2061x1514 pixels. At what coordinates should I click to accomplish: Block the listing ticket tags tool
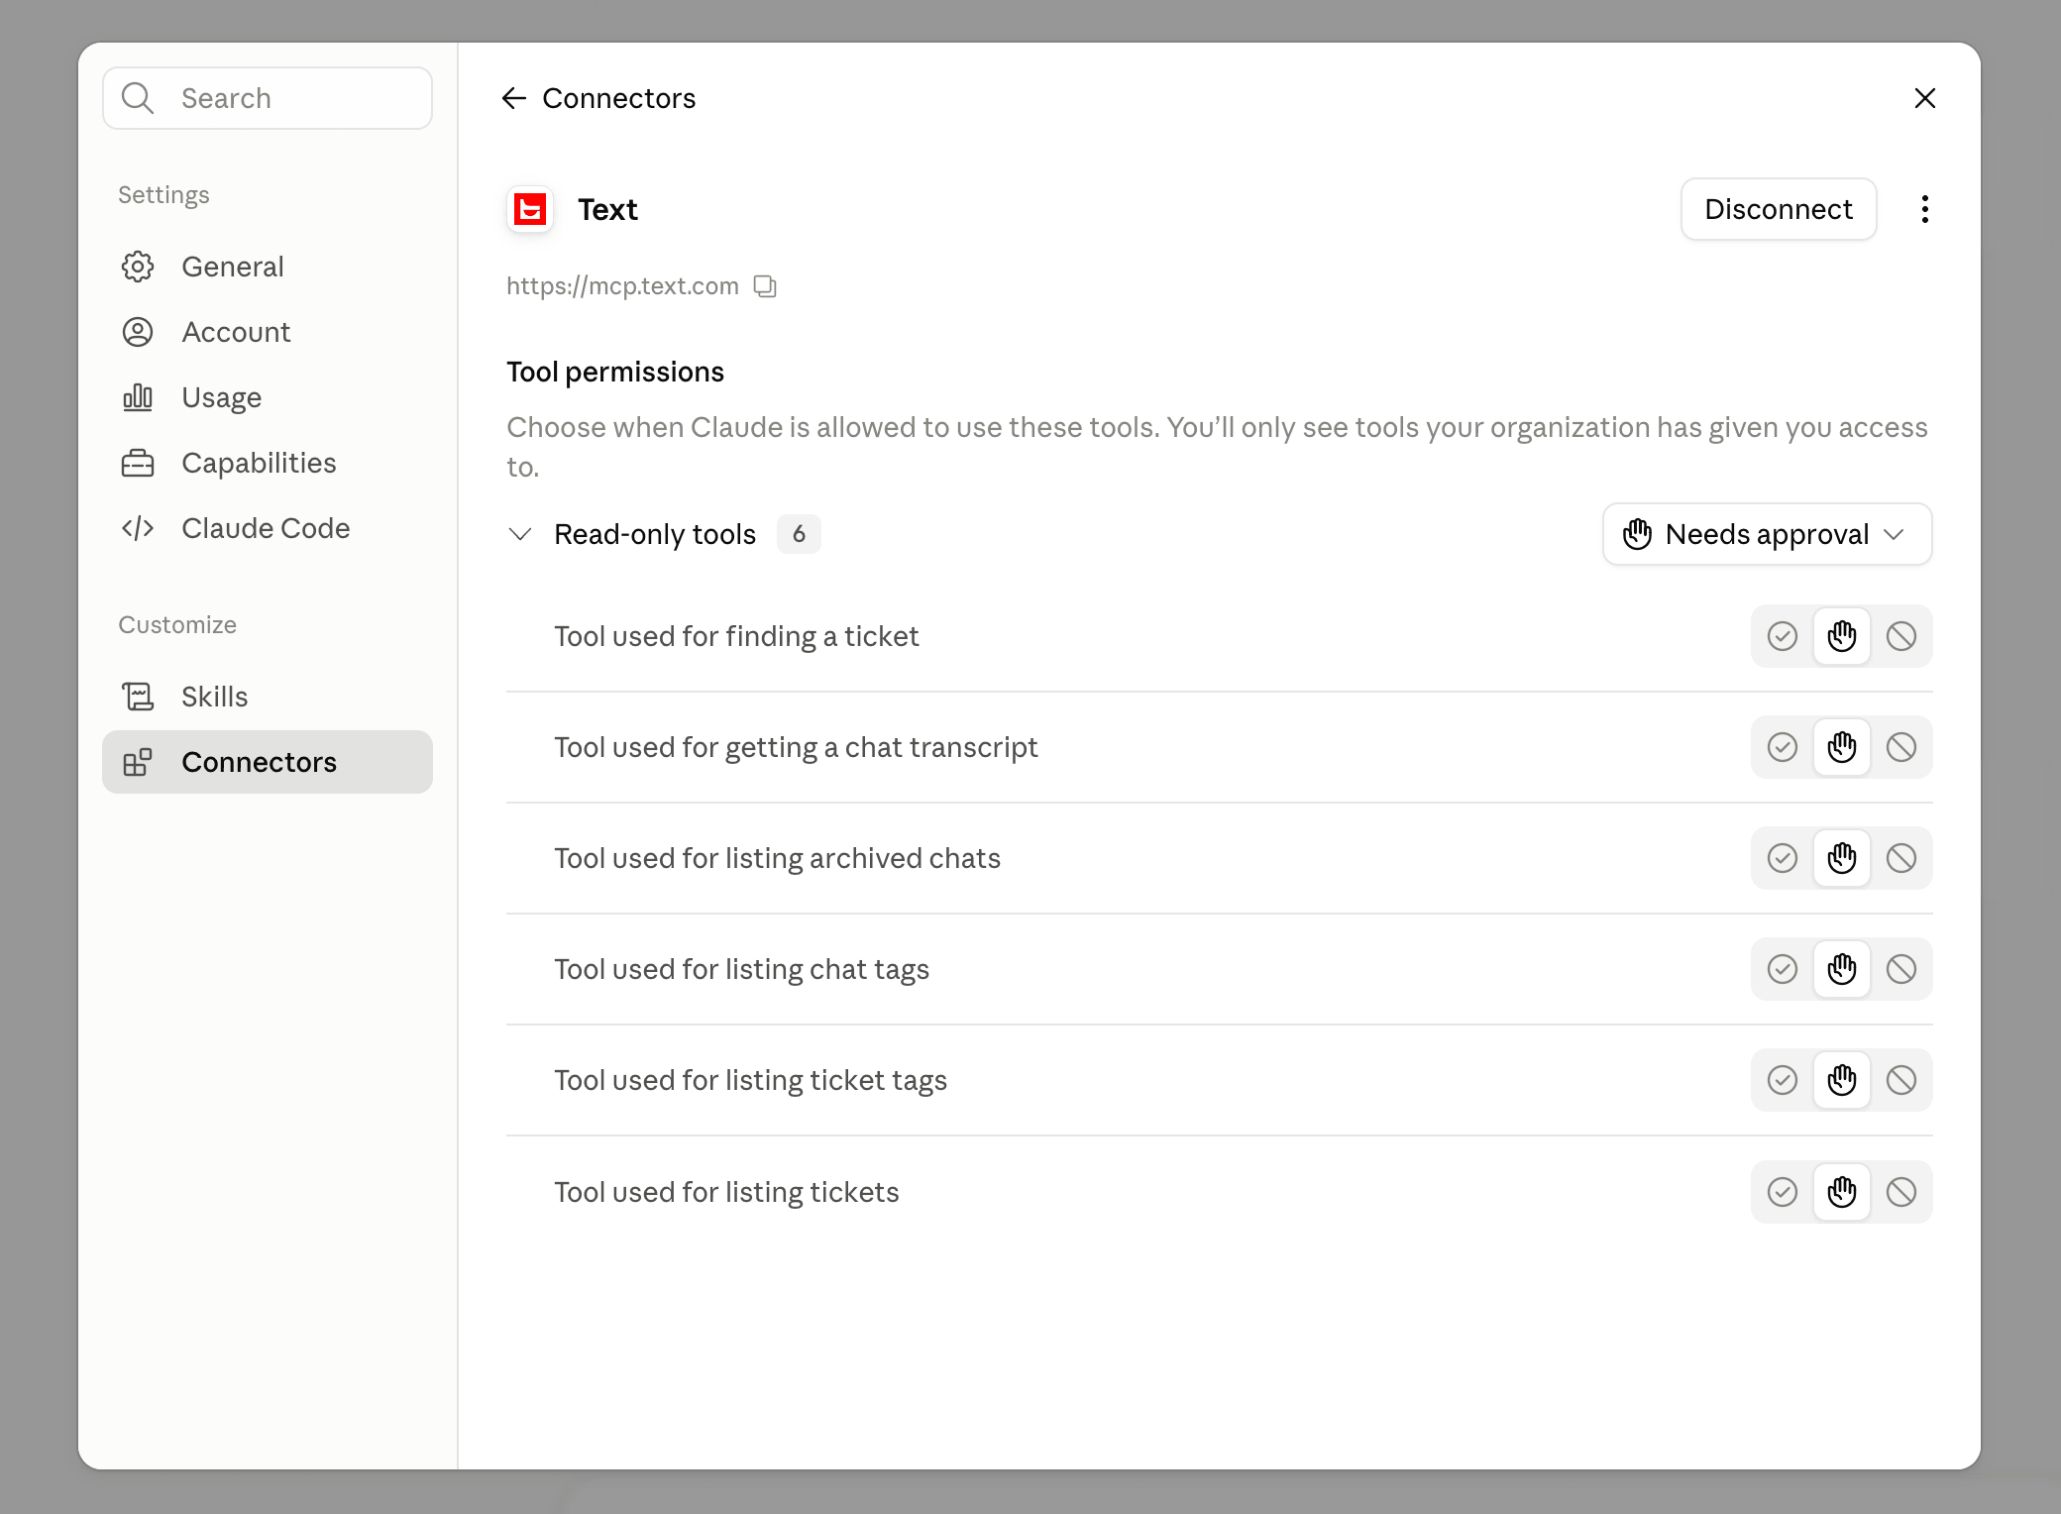1901,1080
